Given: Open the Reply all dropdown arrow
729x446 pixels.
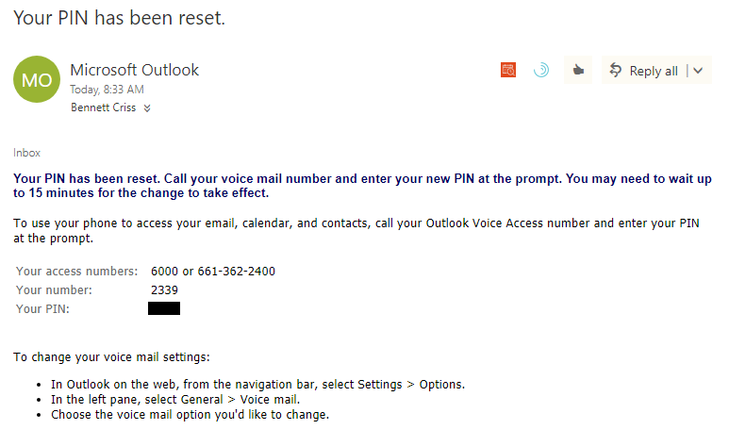Looking at the screenshot, I should pyautogui.click(x=698, y=71).
